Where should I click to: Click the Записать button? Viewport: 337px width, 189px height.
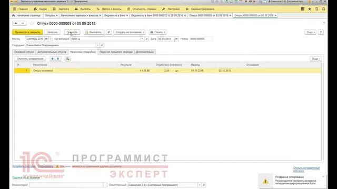(53, 32)
